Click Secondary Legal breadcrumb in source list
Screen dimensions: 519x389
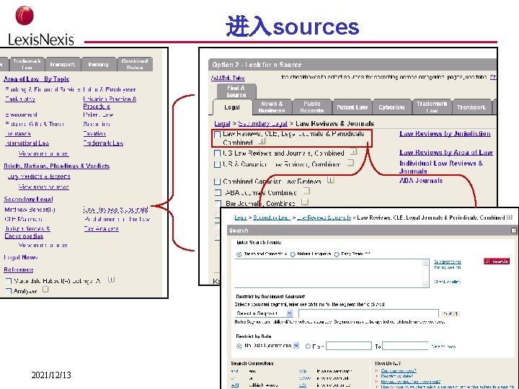(262, 124)
